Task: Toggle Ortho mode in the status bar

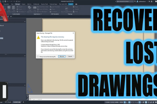Action: [x=127, y=102]
